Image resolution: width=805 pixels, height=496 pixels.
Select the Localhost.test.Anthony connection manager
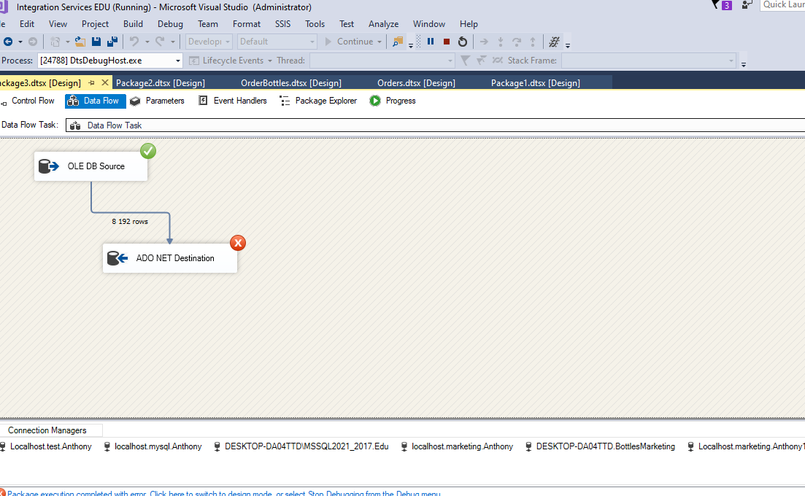(x=46, y=446)
